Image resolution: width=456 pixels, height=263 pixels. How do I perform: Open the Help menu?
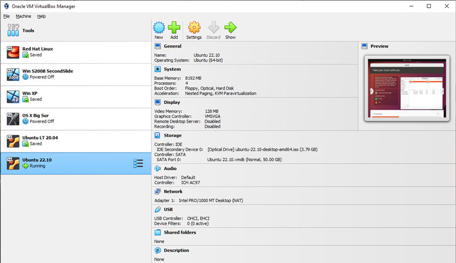tap(41, 17)
